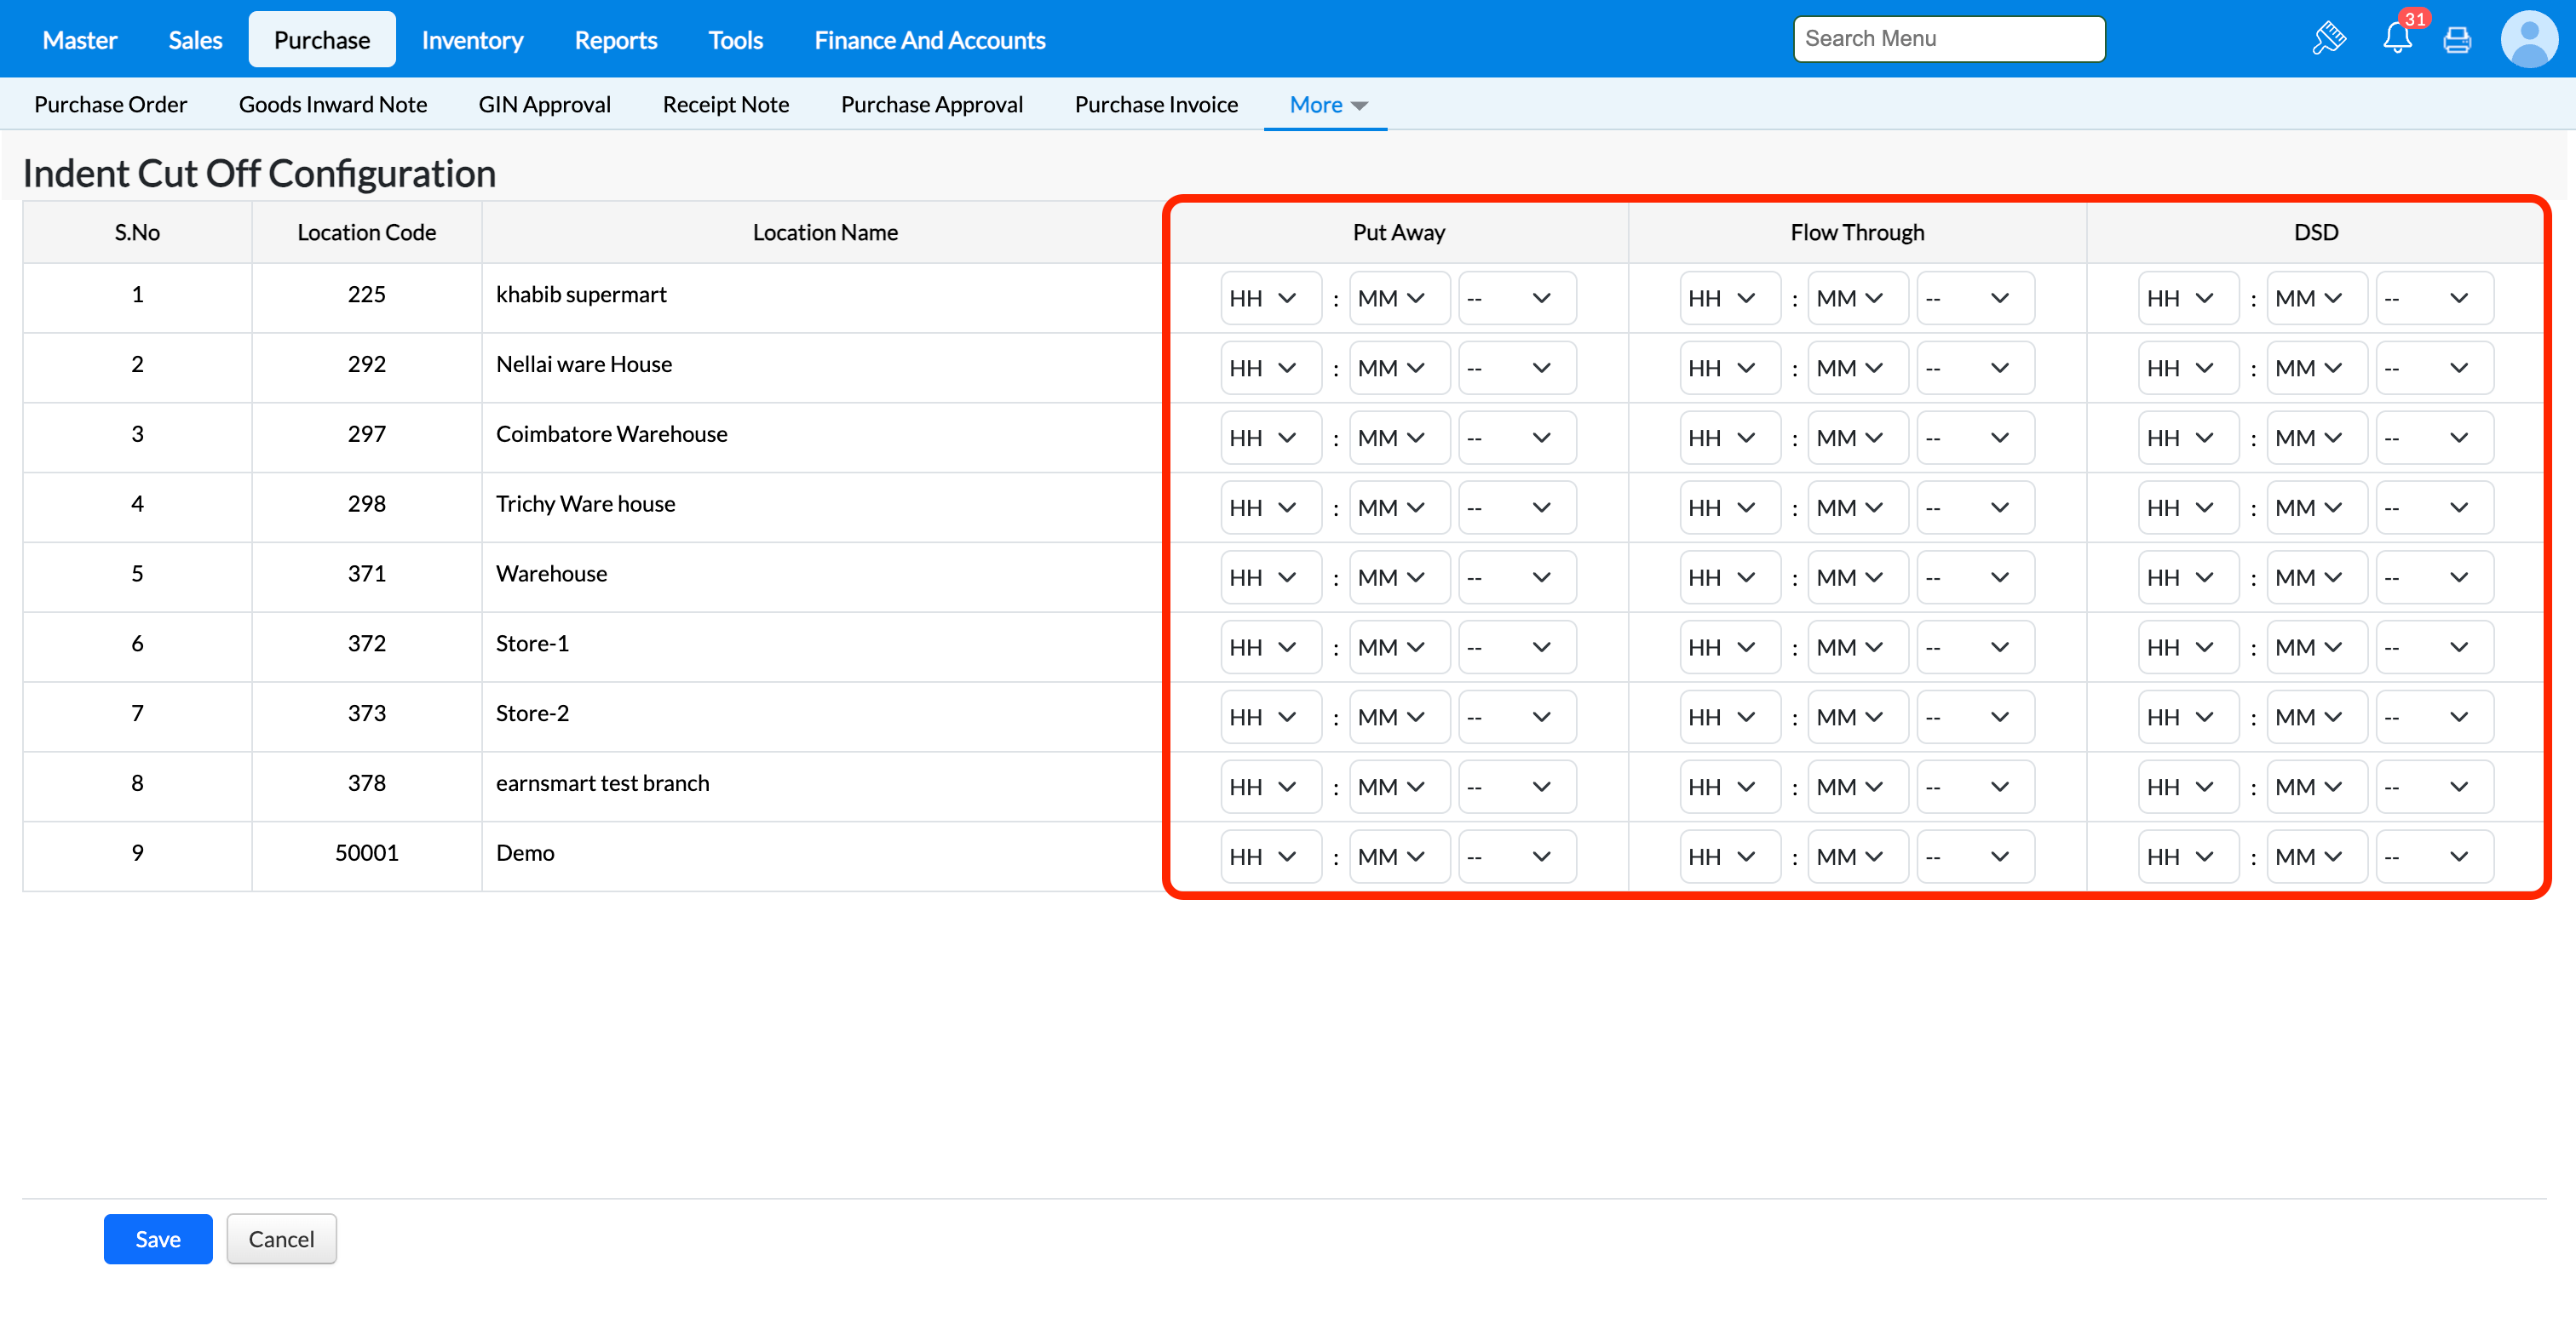Switch to Purchase Invoice tab
Screen dimensions: 2576x1335
1156,105
